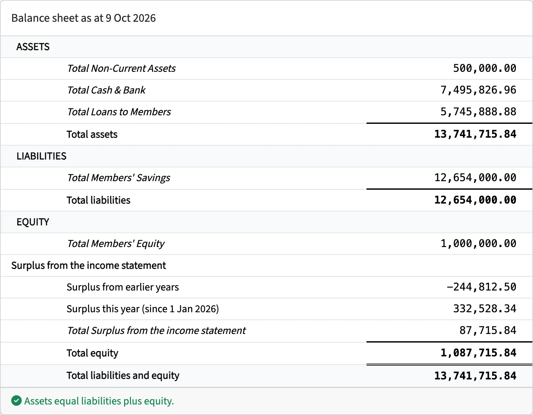533x415 pixels.
Task: Click the negative amount −244,812.50
Action: [481, 287]
